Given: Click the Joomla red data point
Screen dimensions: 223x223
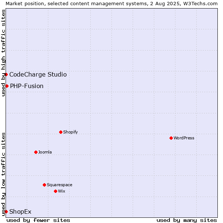Looking at the screenshot, I should pyautogui.click(x=36, y=152).
